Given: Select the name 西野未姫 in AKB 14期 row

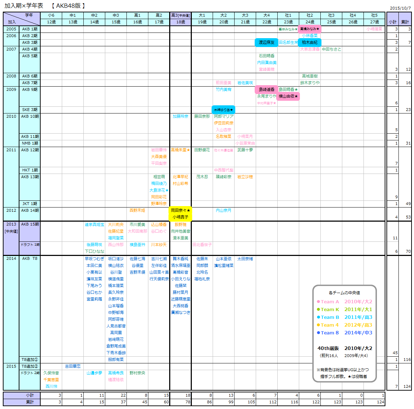Looking at the screenshot, I should 137,210.
